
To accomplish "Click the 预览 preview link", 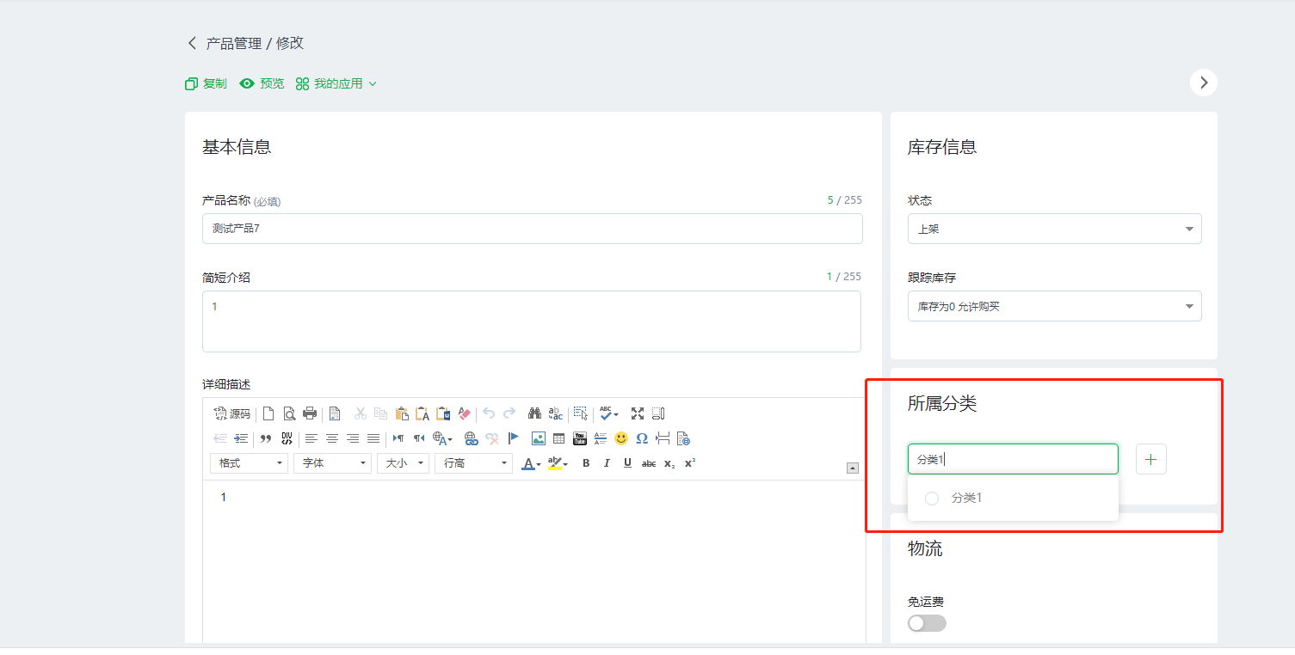I will point(262,83).
